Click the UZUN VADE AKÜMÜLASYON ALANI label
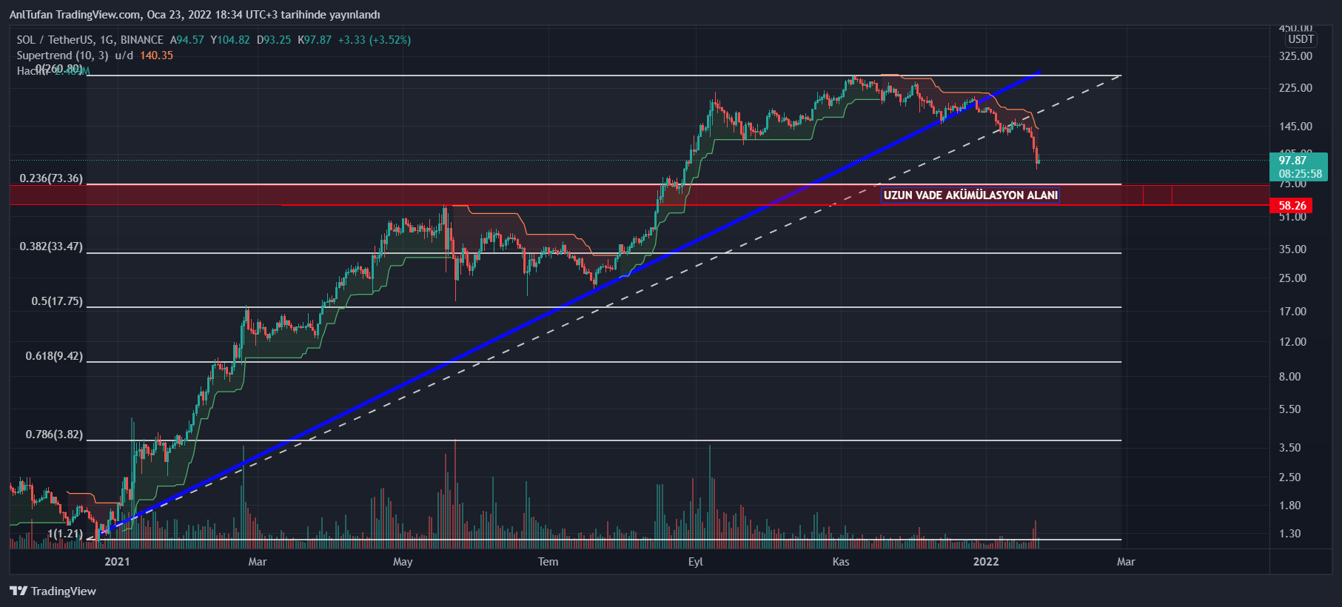The image size is (1342, 607). (x=970, y=195)
